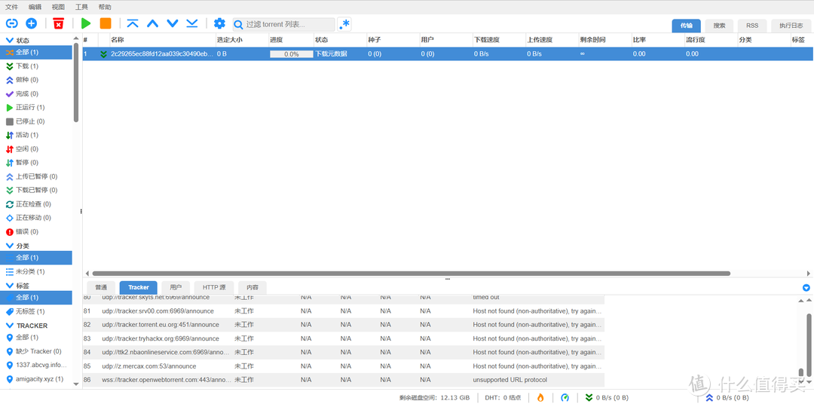The height and width of the screenshot is (404, 814).
Task: Click the torrent filter search field
Action: click(x=284, y=24)
